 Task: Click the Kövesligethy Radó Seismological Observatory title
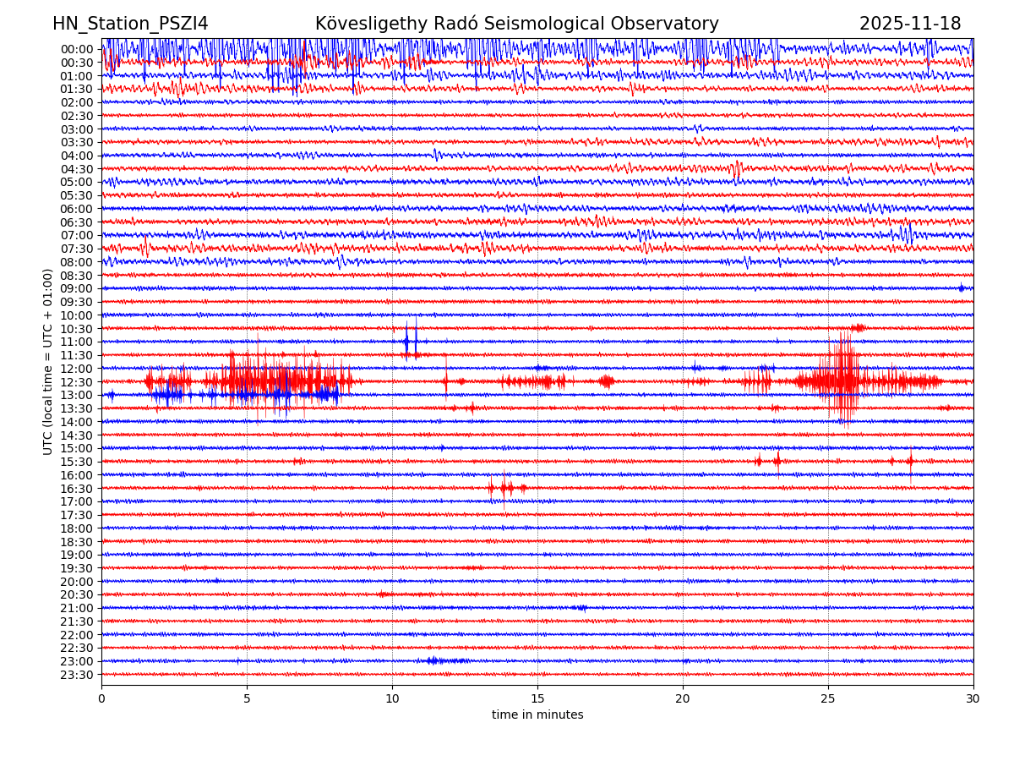(516, 24)
